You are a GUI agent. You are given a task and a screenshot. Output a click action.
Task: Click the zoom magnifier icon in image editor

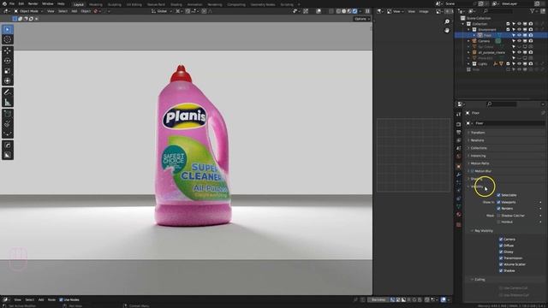[447, 21]
